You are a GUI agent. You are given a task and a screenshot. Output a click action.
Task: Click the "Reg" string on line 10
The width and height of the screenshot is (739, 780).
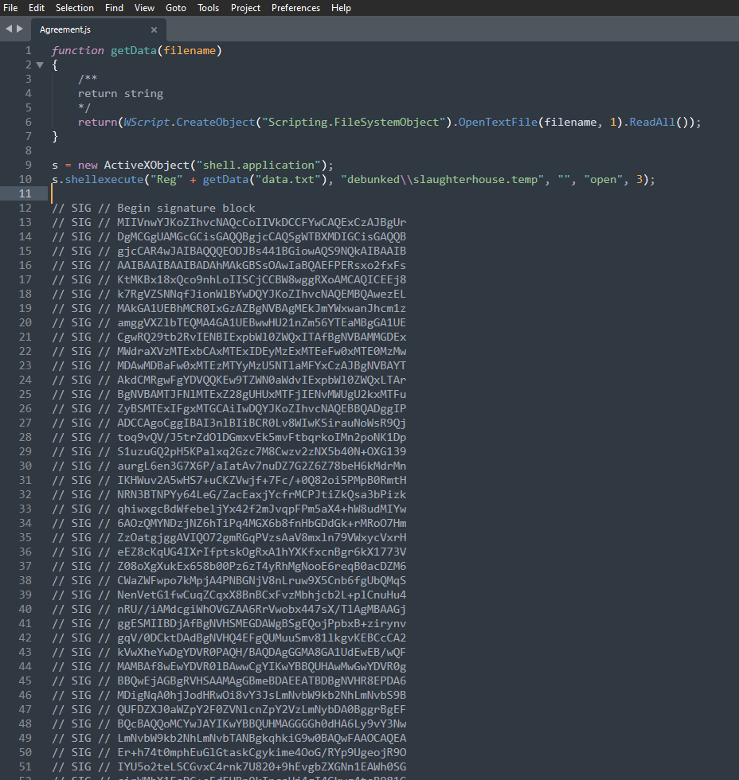point(166,179)
